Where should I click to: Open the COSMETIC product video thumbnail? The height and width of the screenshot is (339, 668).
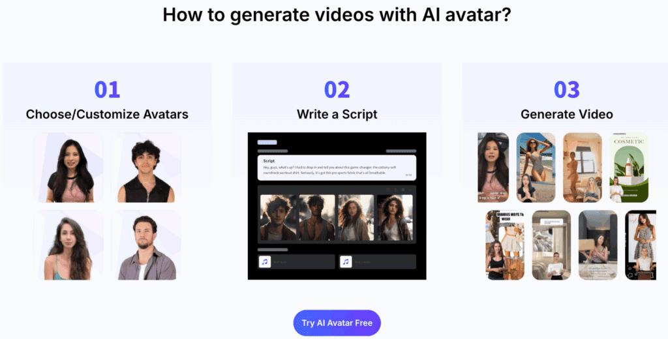pos(629,168)
